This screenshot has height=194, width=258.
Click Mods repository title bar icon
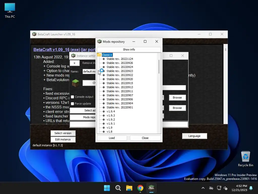[x=99, y=42]
